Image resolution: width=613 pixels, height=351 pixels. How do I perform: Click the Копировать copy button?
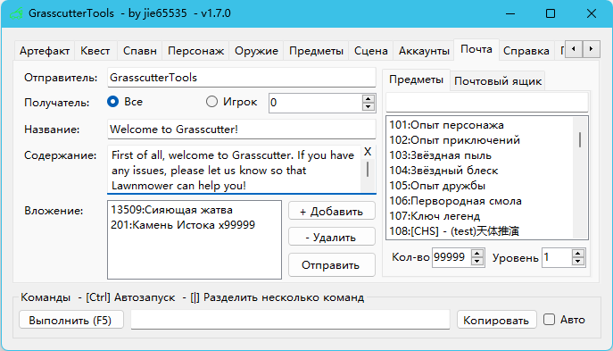point(496,320)
